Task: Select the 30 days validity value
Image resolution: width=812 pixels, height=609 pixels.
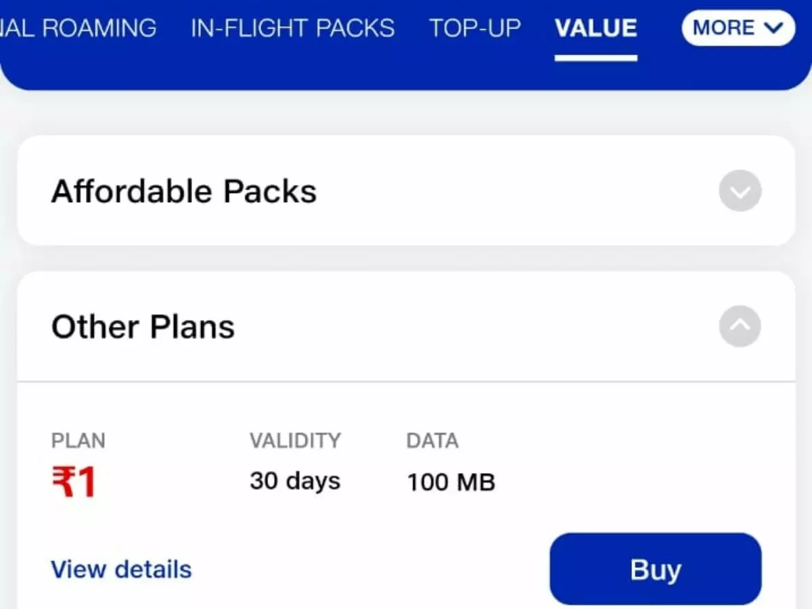Action: [294, 481]
